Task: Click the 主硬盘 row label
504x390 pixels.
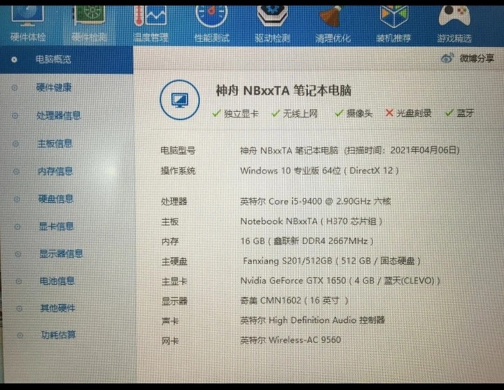Action: click(x=174, y=261)
